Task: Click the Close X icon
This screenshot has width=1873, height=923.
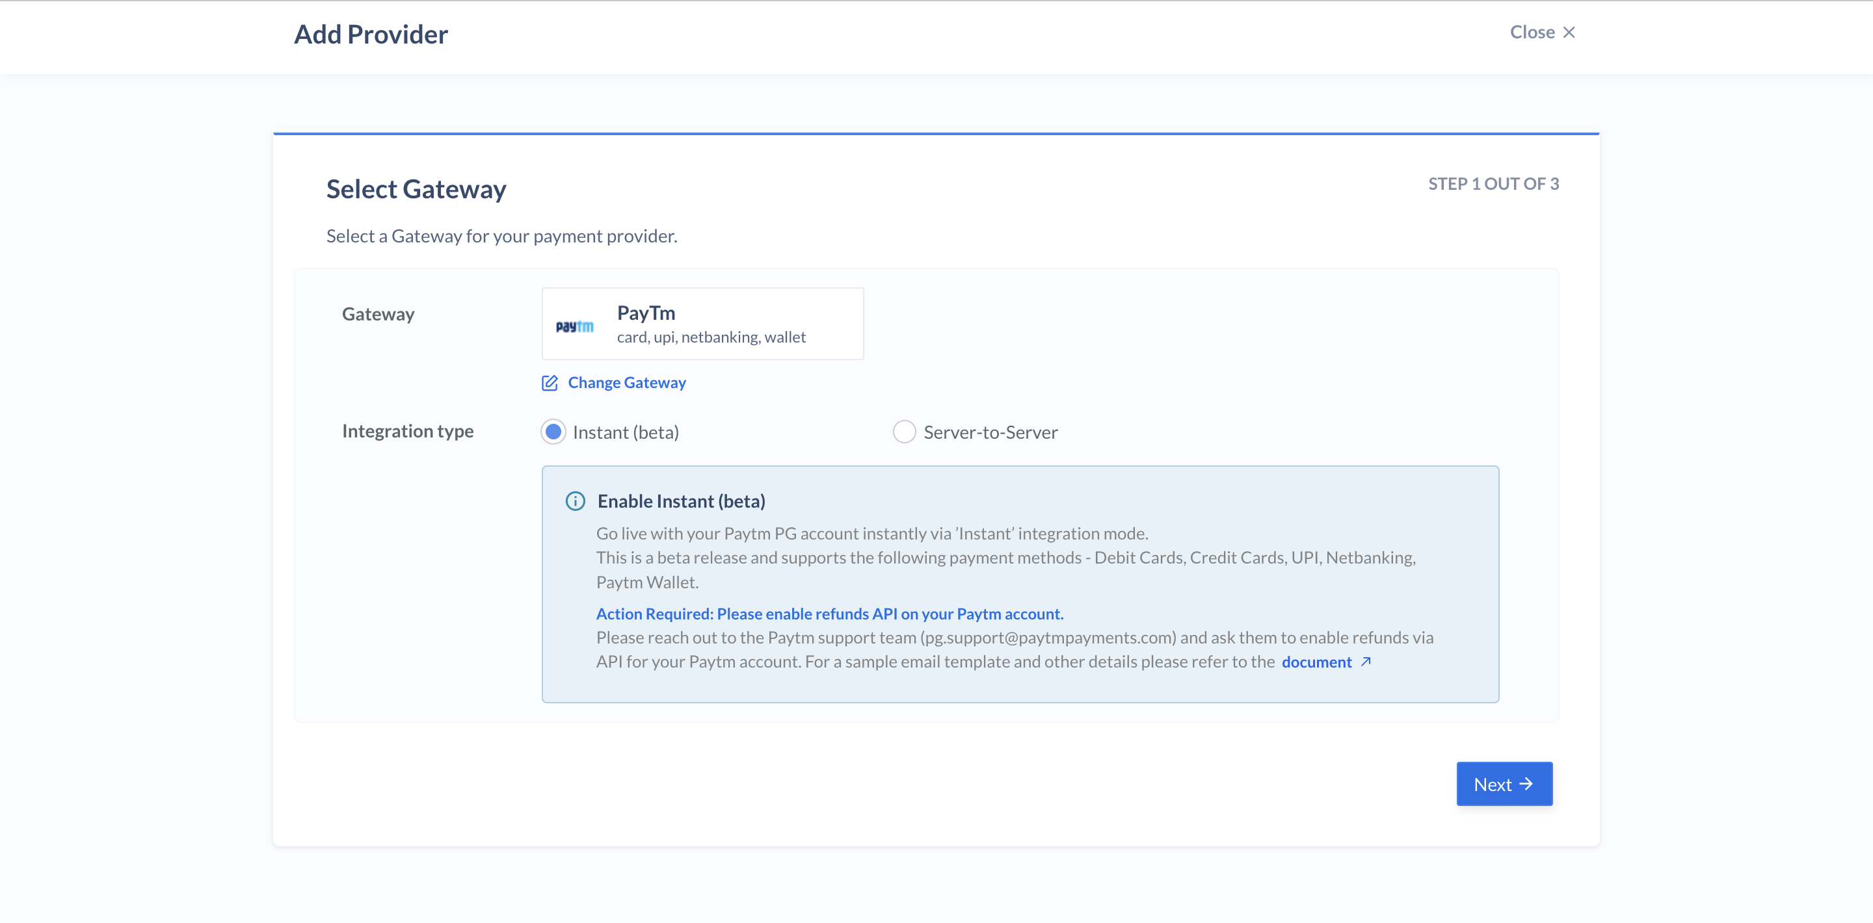Action: pos(1569,32)
